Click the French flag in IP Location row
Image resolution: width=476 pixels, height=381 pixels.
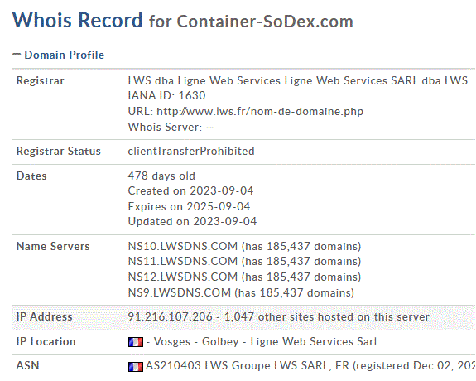tap(136, 342)
